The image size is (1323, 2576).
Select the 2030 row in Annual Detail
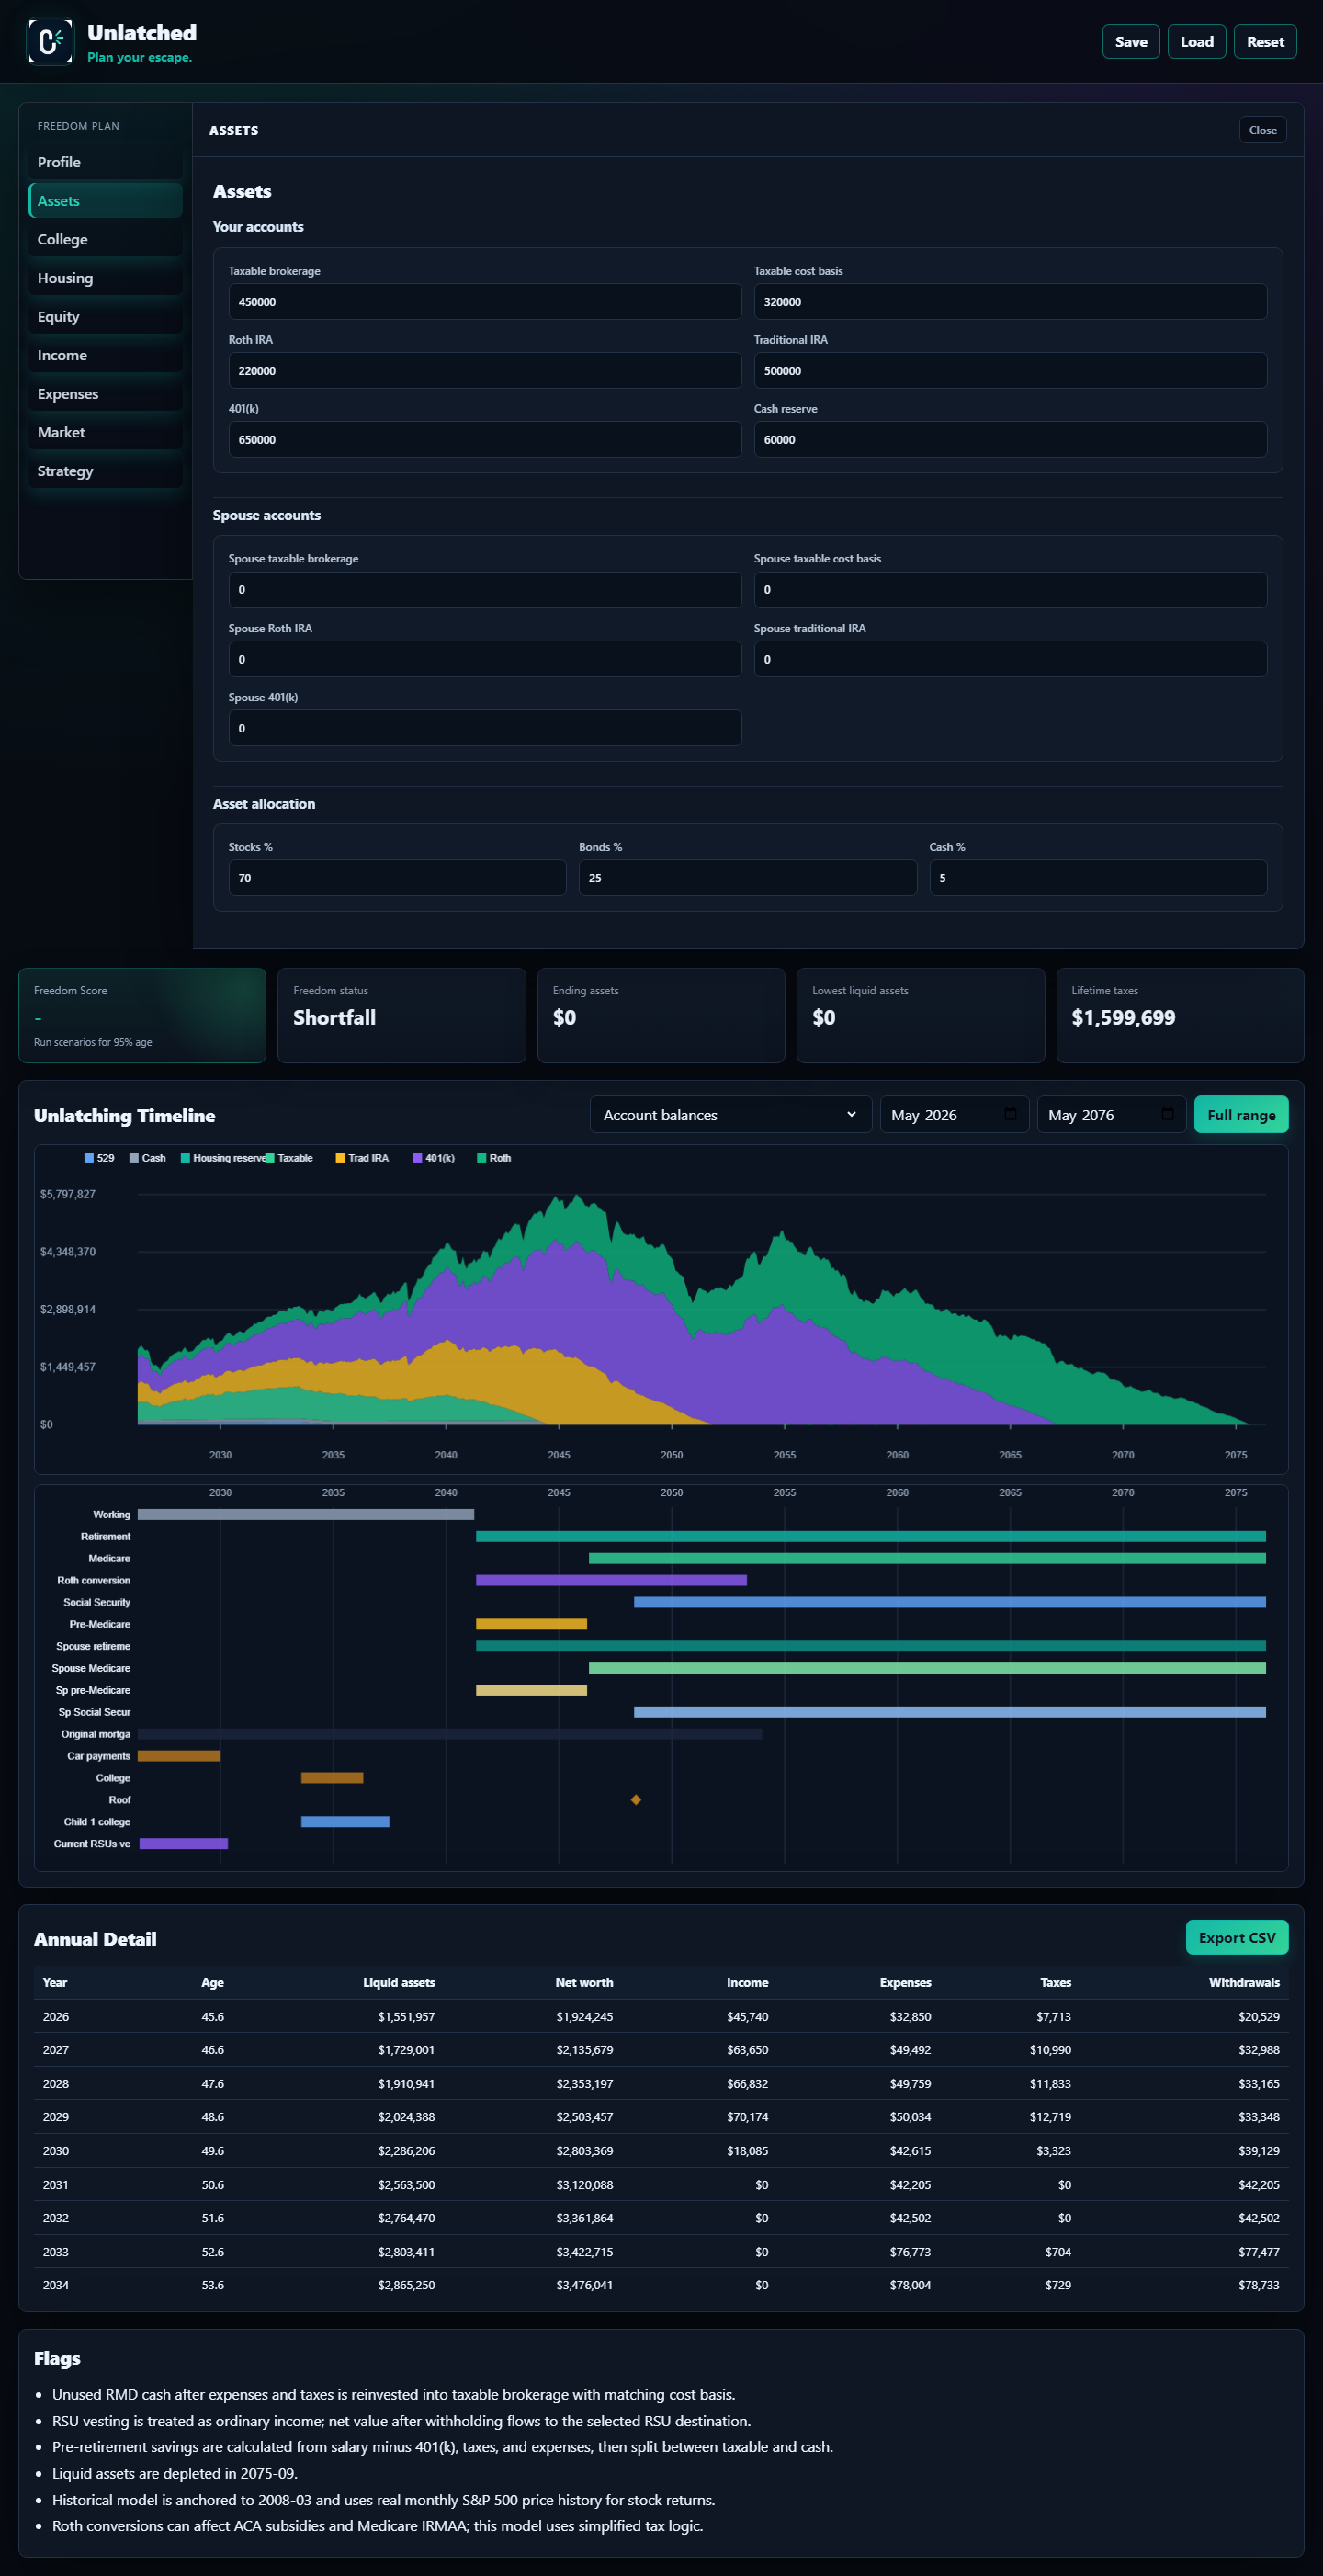coord(661,2150)
